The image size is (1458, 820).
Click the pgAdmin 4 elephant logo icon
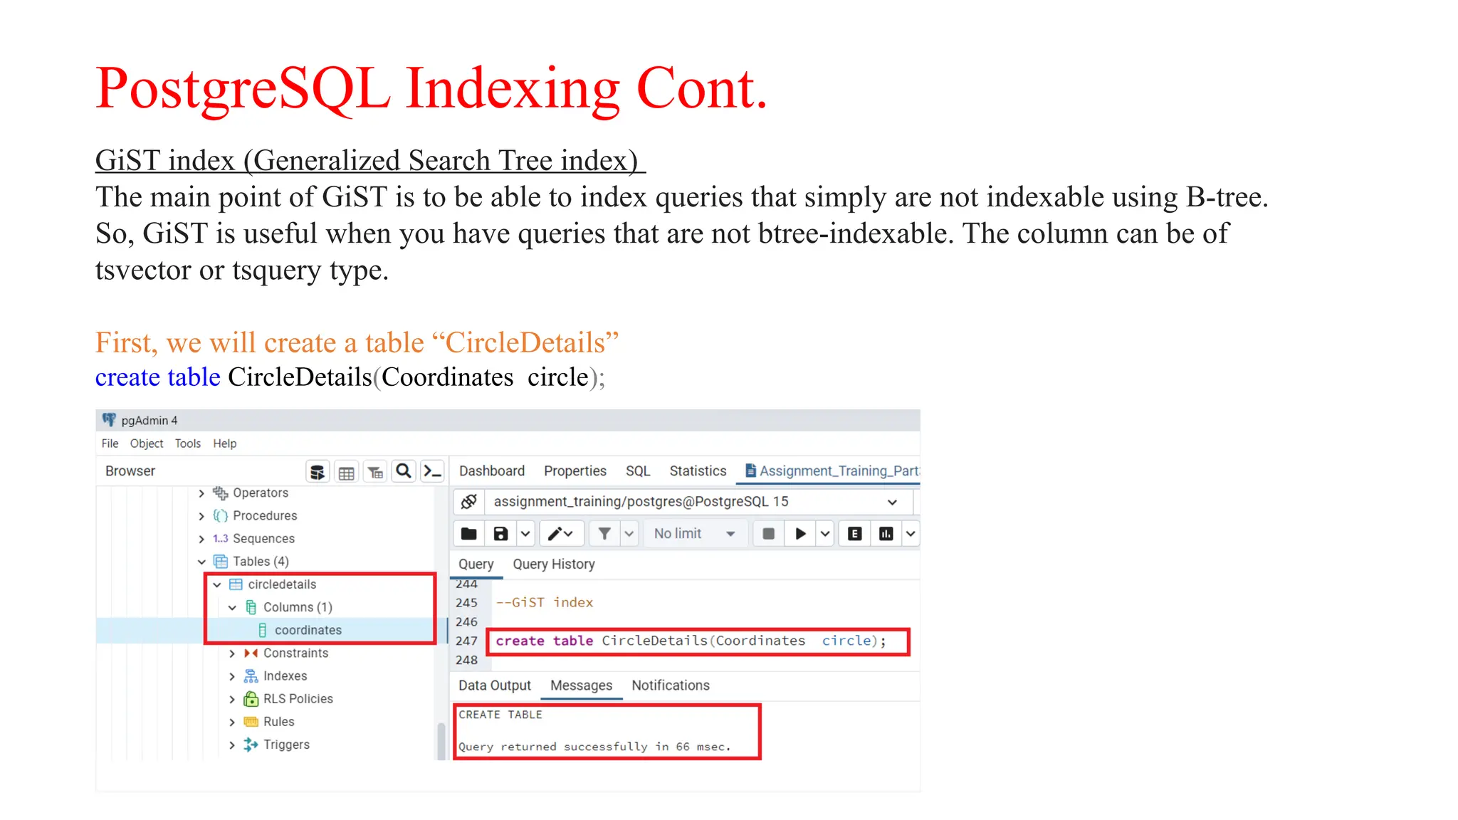tap(109, 420)
